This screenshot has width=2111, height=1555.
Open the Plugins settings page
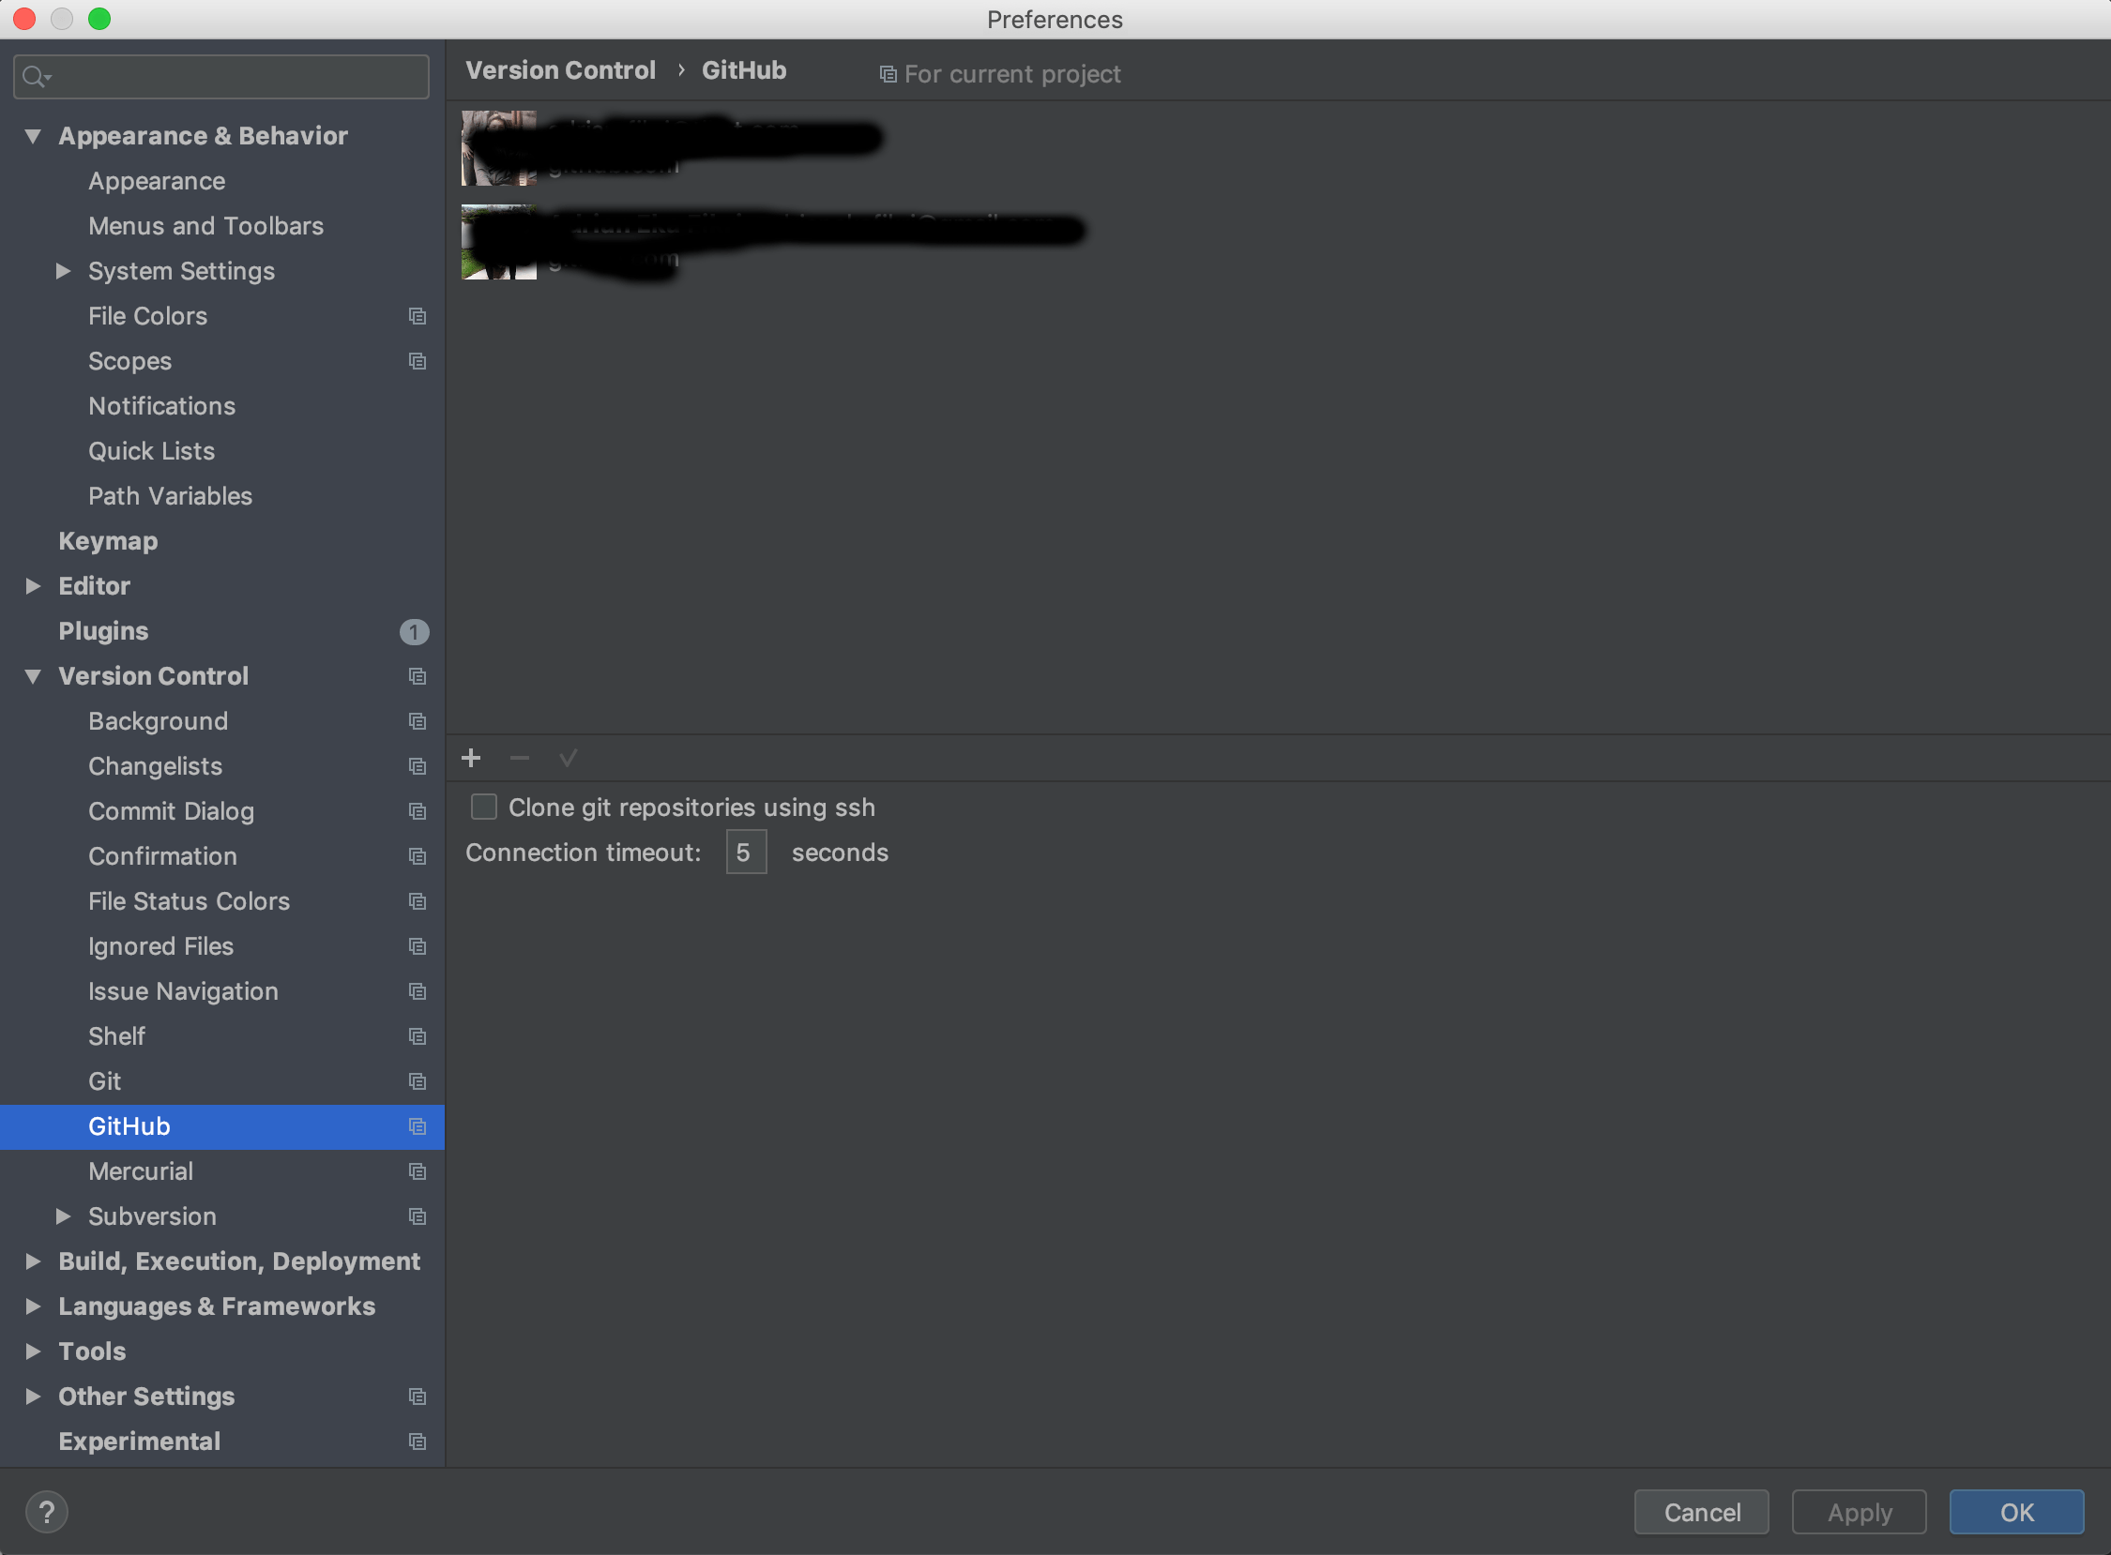tap(103, 630)
